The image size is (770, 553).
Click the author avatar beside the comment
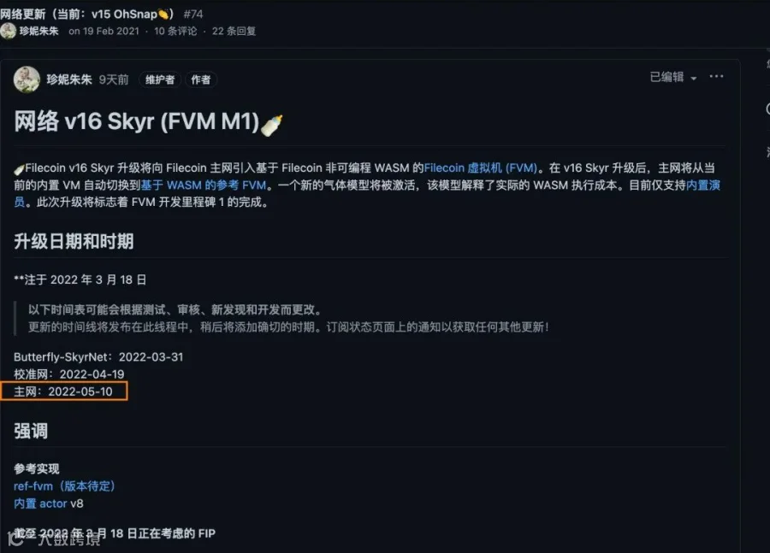[x=27, y=79]
